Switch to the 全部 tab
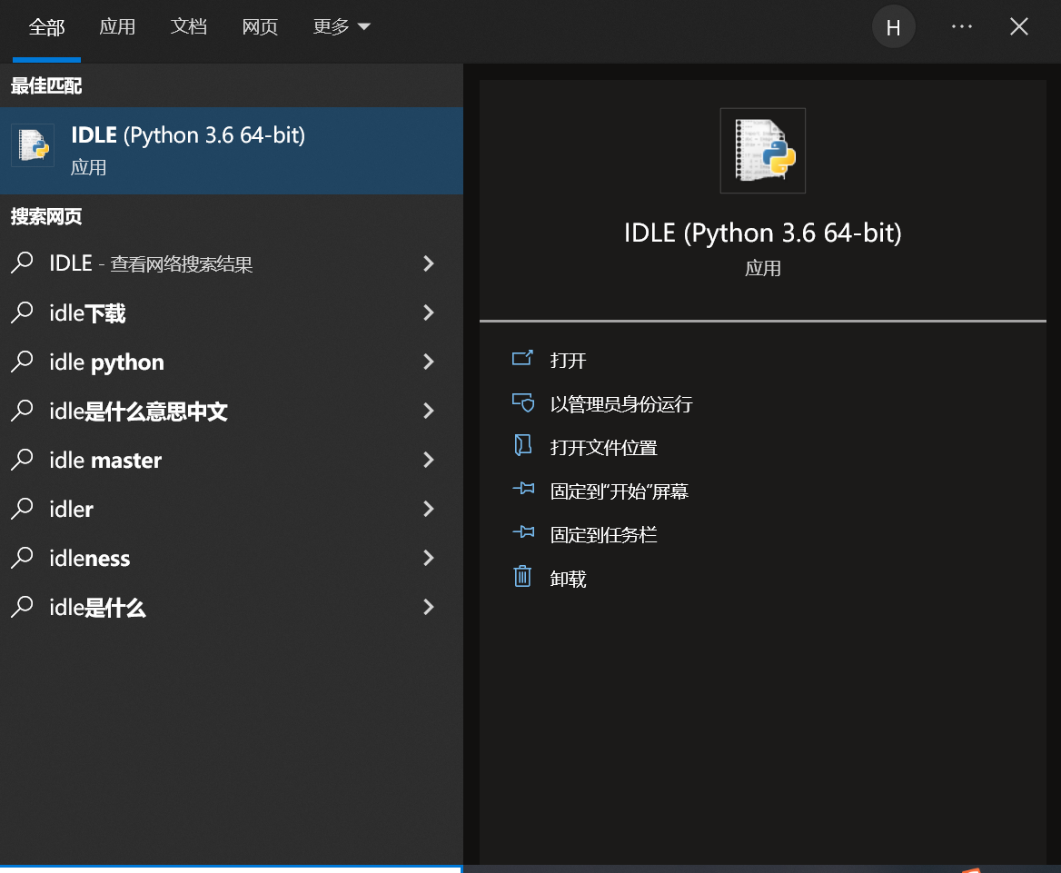1061x873 pixels. pyautogui.click(x=46, y=27)
